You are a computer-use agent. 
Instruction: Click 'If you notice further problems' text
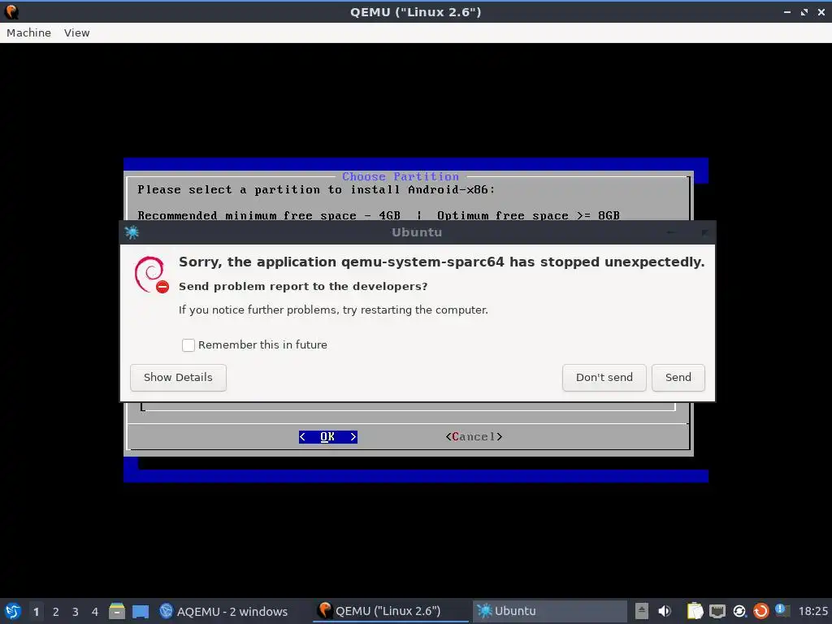pos(333,310)
